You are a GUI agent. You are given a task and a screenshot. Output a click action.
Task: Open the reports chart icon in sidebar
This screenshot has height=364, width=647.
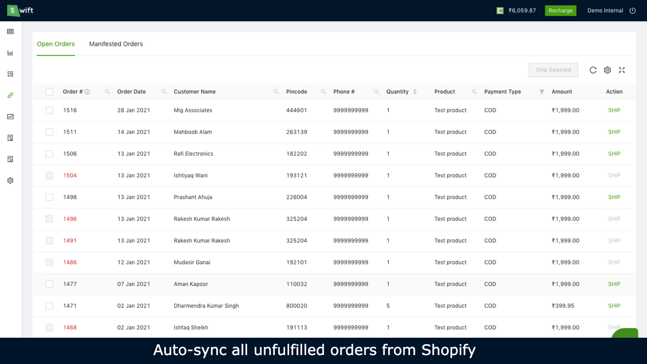point(10,117)
